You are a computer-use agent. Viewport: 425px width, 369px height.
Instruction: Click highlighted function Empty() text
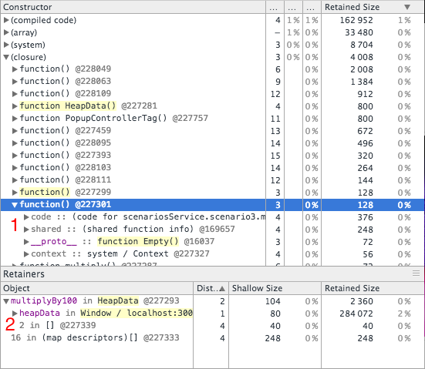pos(138,241)
